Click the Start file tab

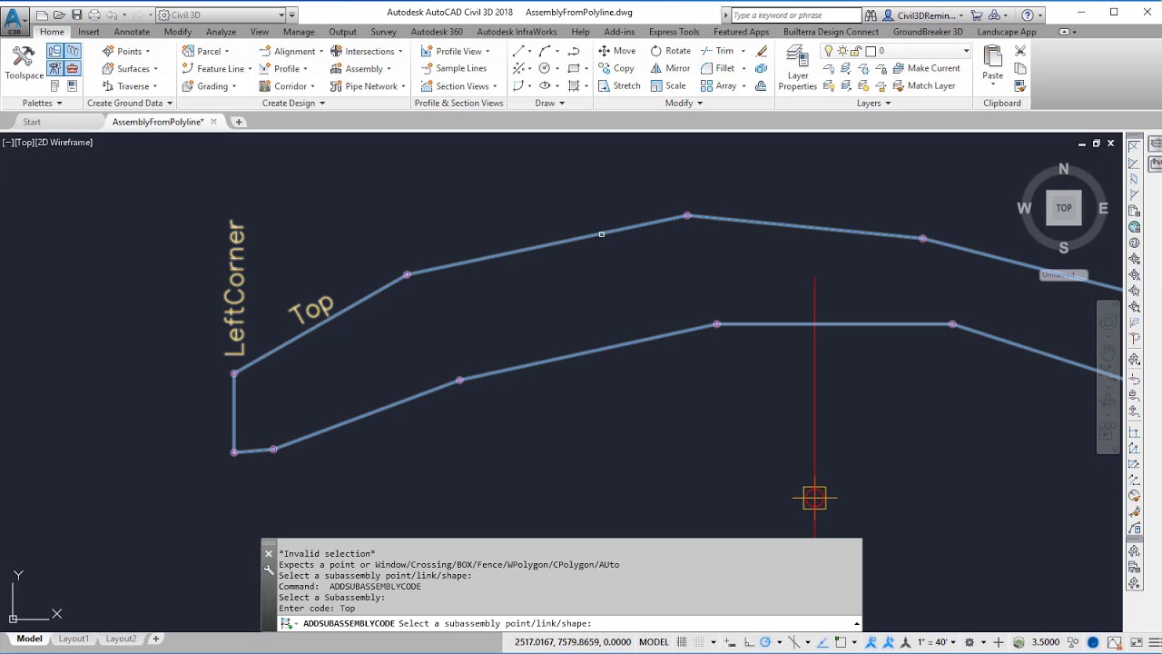pos(32,122)
